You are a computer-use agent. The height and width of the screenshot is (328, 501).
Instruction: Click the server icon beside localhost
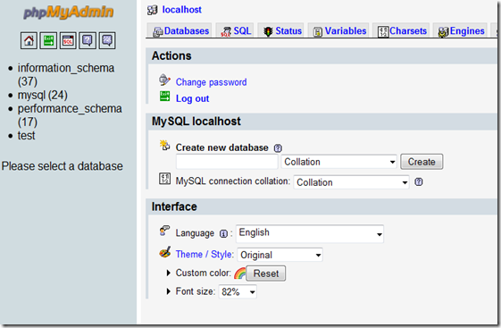click(153, 10)
